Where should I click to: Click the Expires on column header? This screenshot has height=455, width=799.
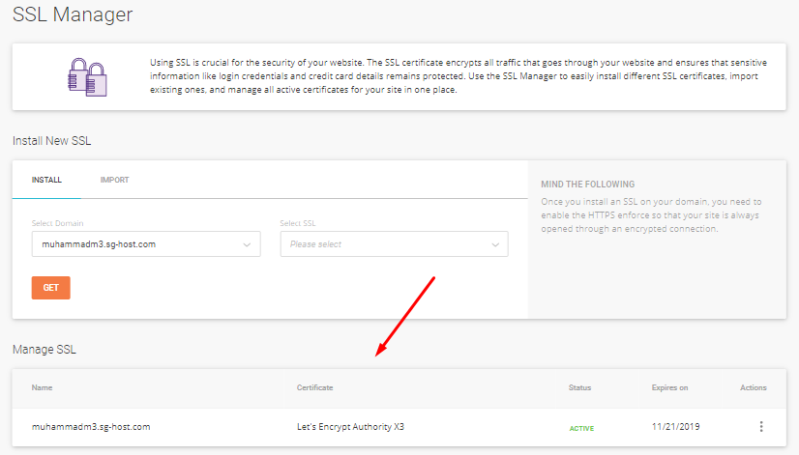coord(669,387)
